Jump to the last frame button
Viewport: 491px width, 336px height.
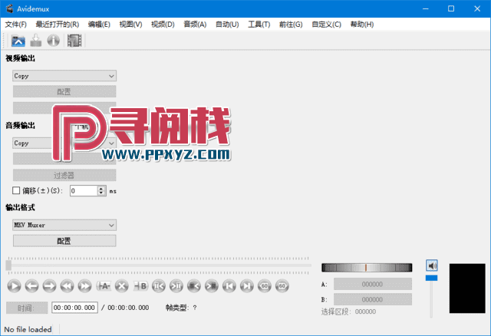pos(247,286)
